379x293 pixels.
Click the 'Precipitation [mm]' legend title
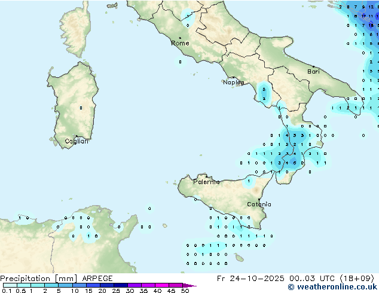[x=39, y=279]
